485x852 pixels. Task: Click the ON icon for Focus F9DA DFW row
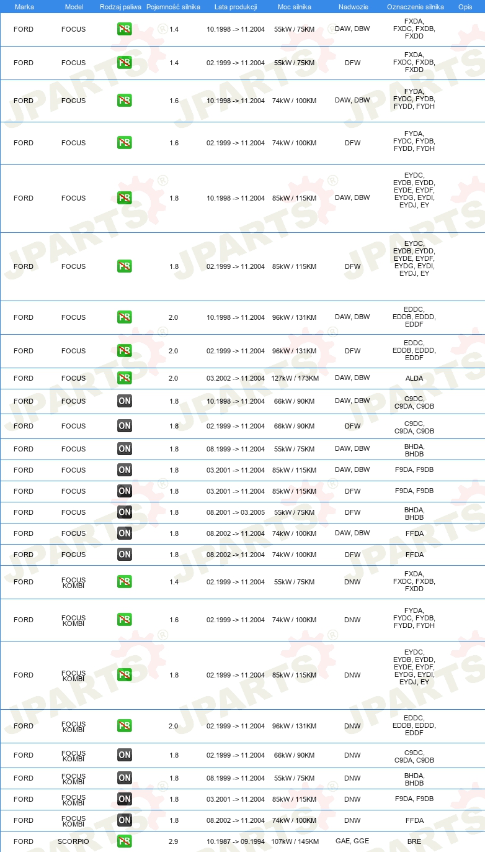[x=125, y=491]
